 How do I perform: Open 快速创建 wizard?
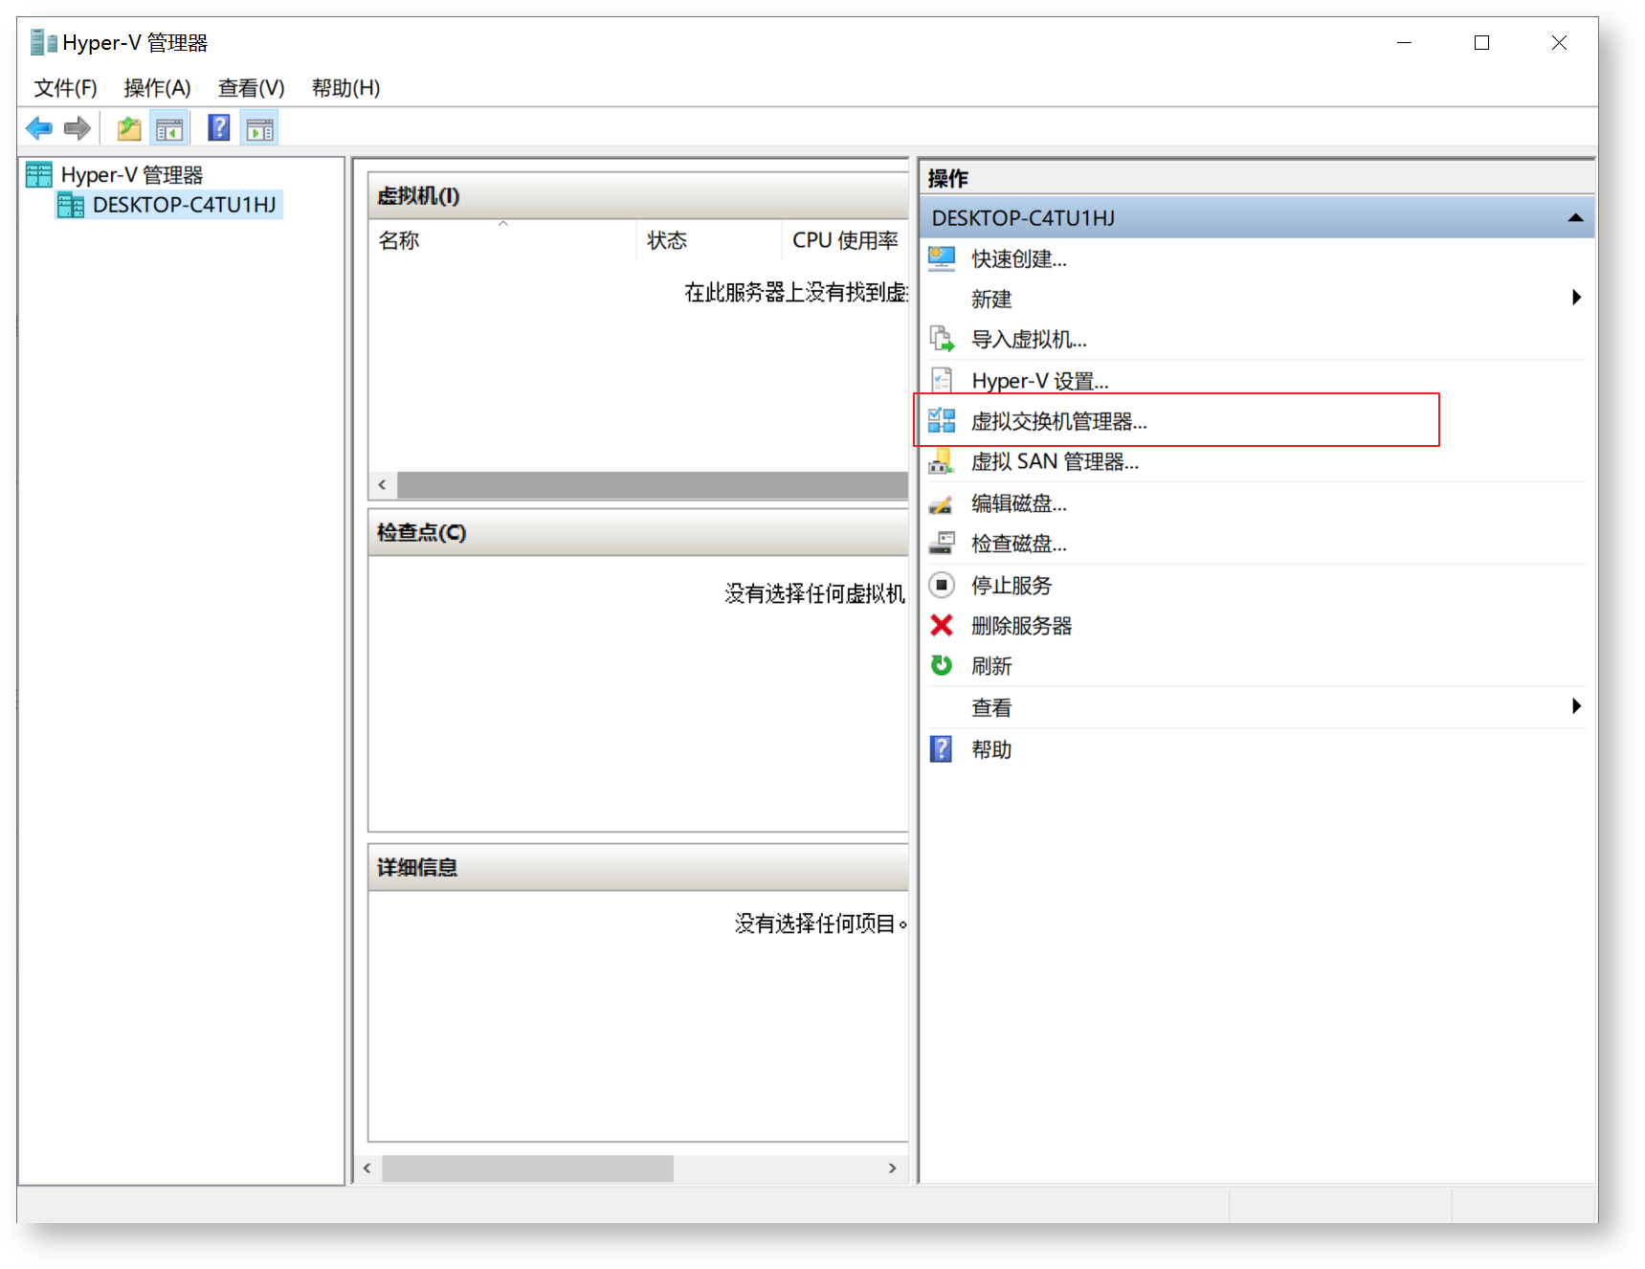[x=1018, y=259]
